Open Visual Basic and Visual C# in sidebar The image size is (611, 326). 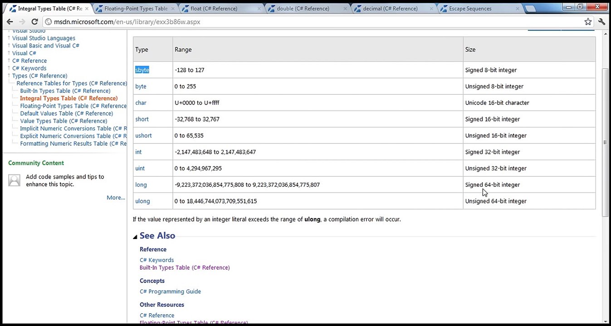point(45,46)
